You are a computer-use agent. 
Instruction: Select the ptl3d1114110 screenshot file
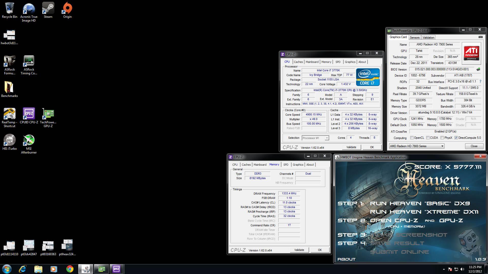click(9, 248)
